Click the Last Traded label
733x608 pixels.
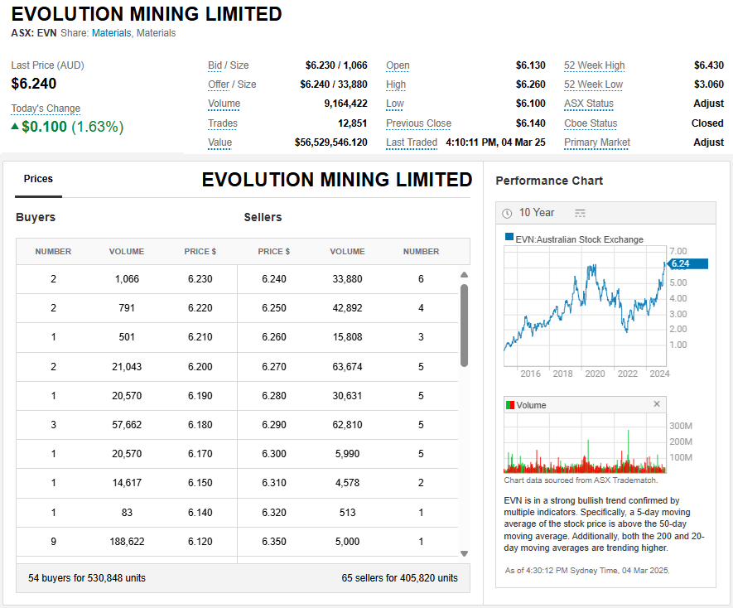[411, 142]
